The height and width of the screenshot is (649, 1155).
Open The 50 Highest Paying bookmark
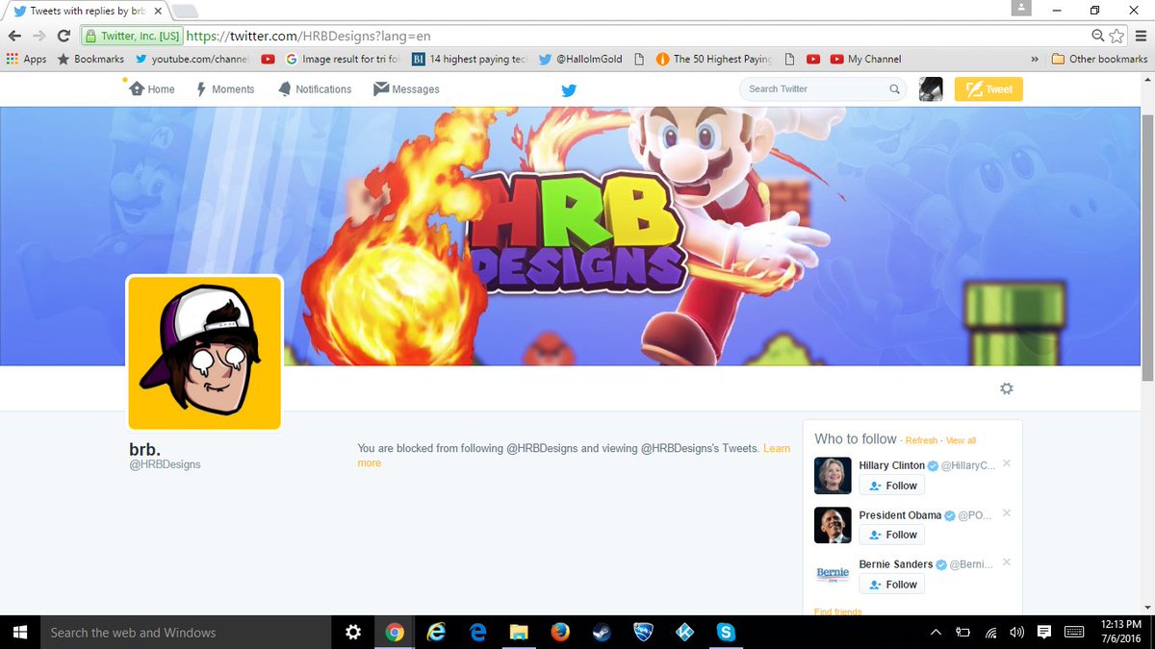pyautogui.click(x=713, y=59)
